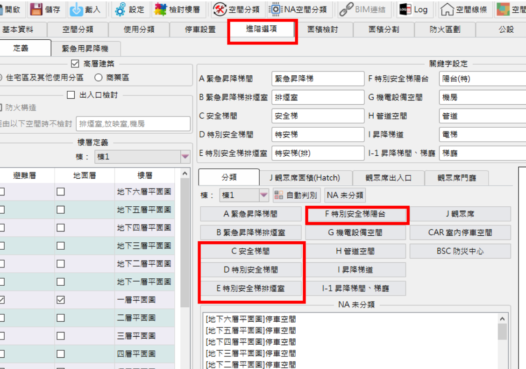This screenshot has width=526, height=369.
Task: Open the 棟 dropdown under 樓層定義
Action: 185,157
